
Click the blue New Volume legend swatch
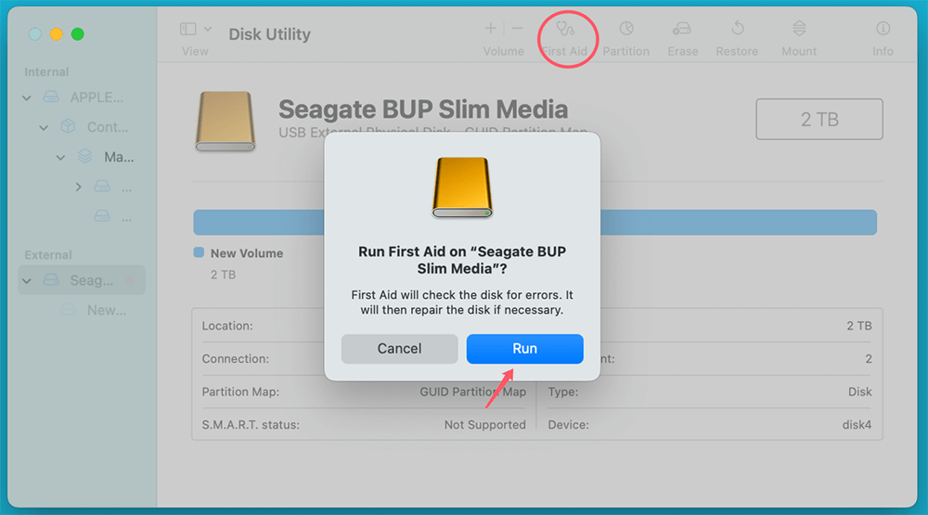tap(199, 252)
